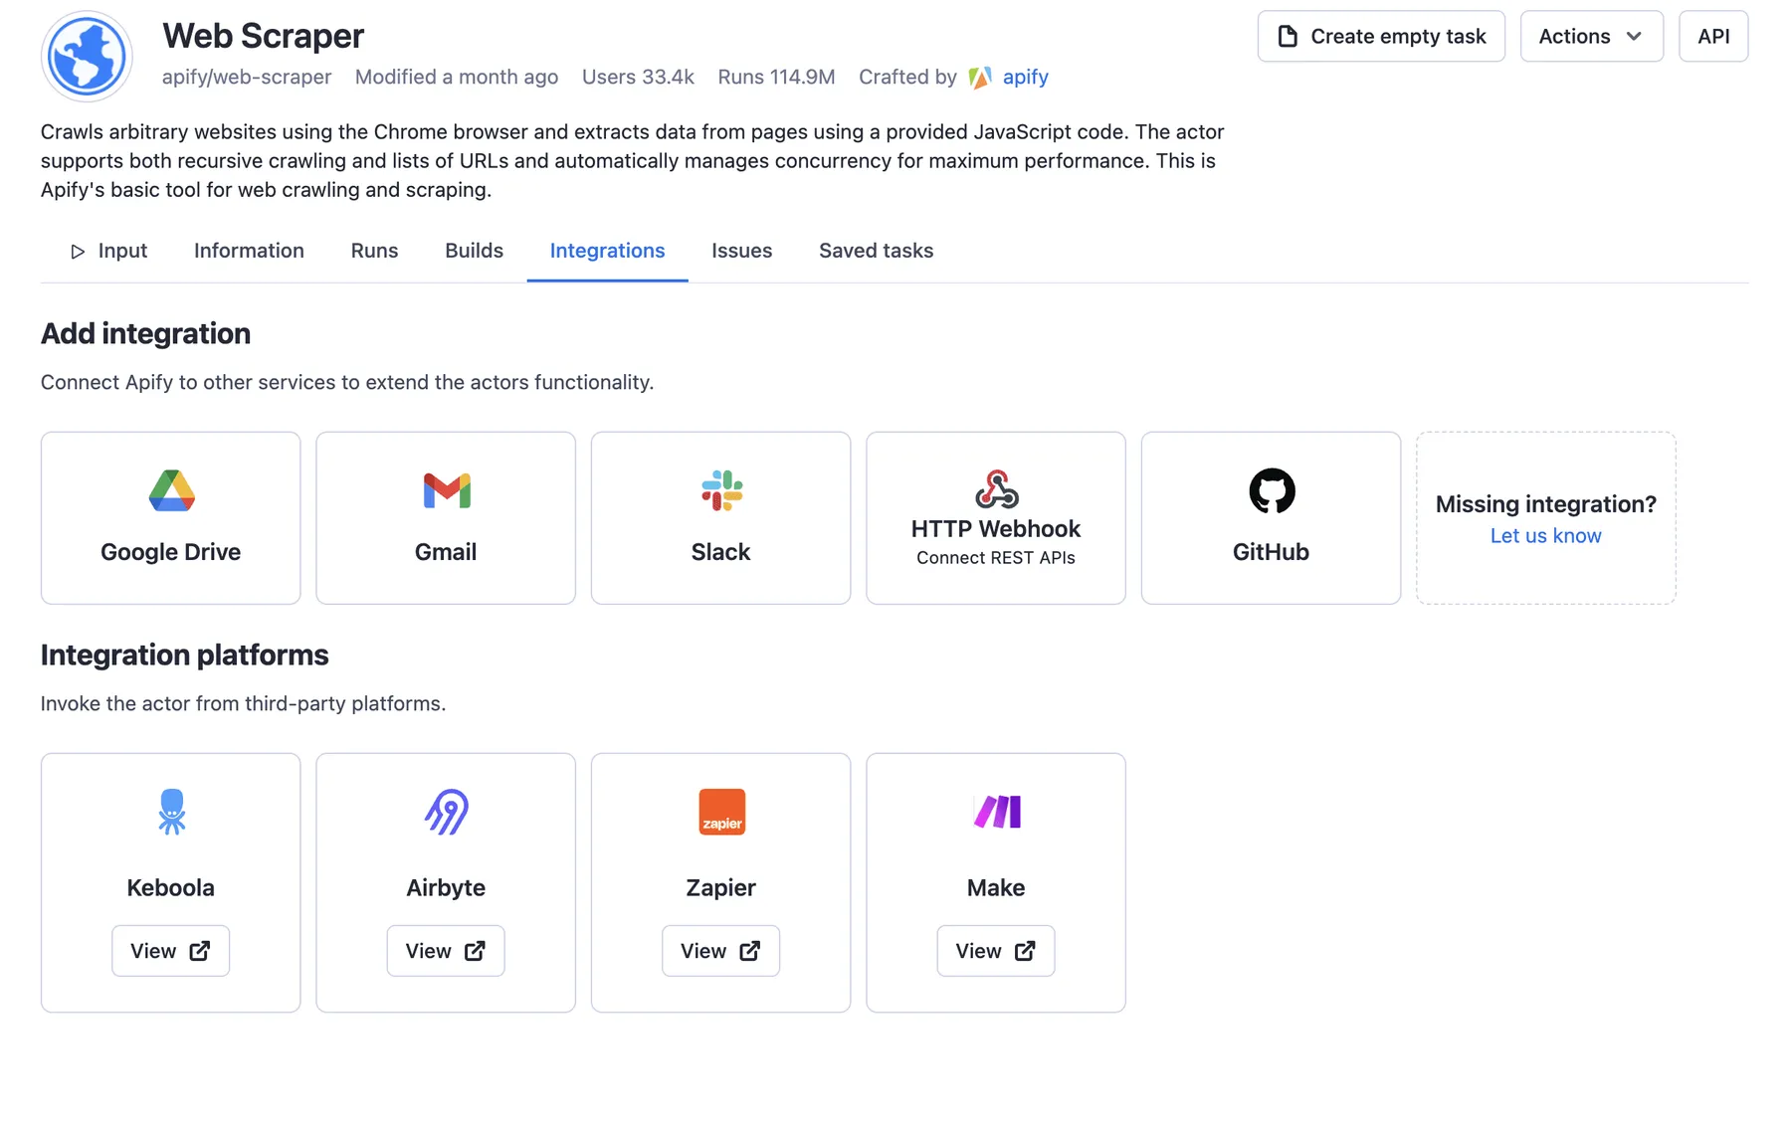This screenshot has width=1791, height=1123.
Task: Click the Gmail envelope icon
Action: click(x=447, y=490)
